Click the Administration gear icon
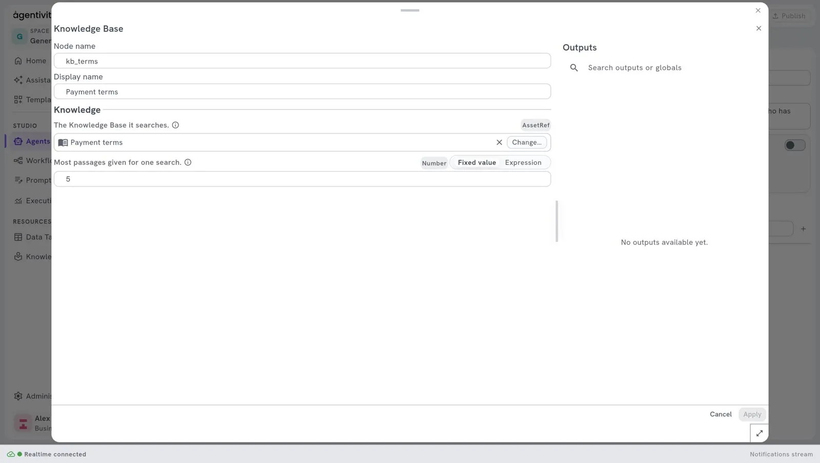This screenshot has width=820, height=463. tap(18, 396)
